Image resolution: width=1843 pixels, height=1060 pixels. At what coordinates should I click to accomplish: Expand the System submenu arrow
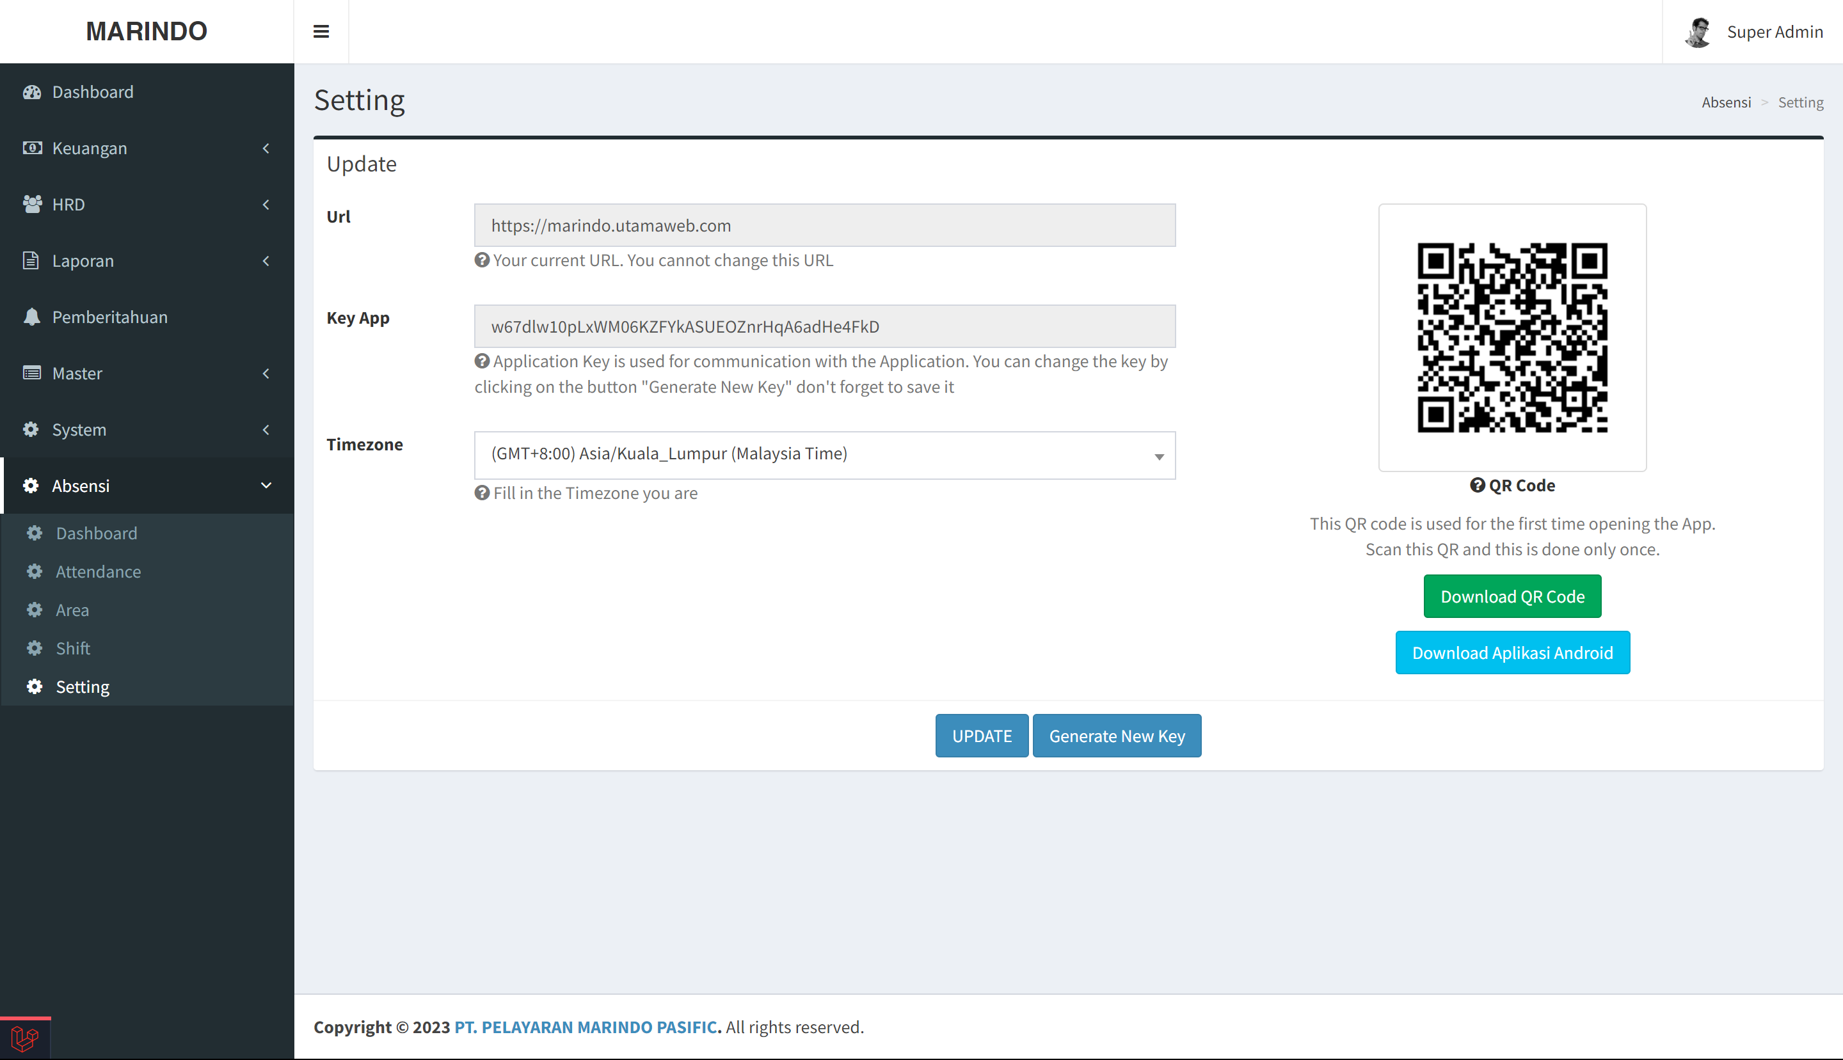(x=266, y=429)
